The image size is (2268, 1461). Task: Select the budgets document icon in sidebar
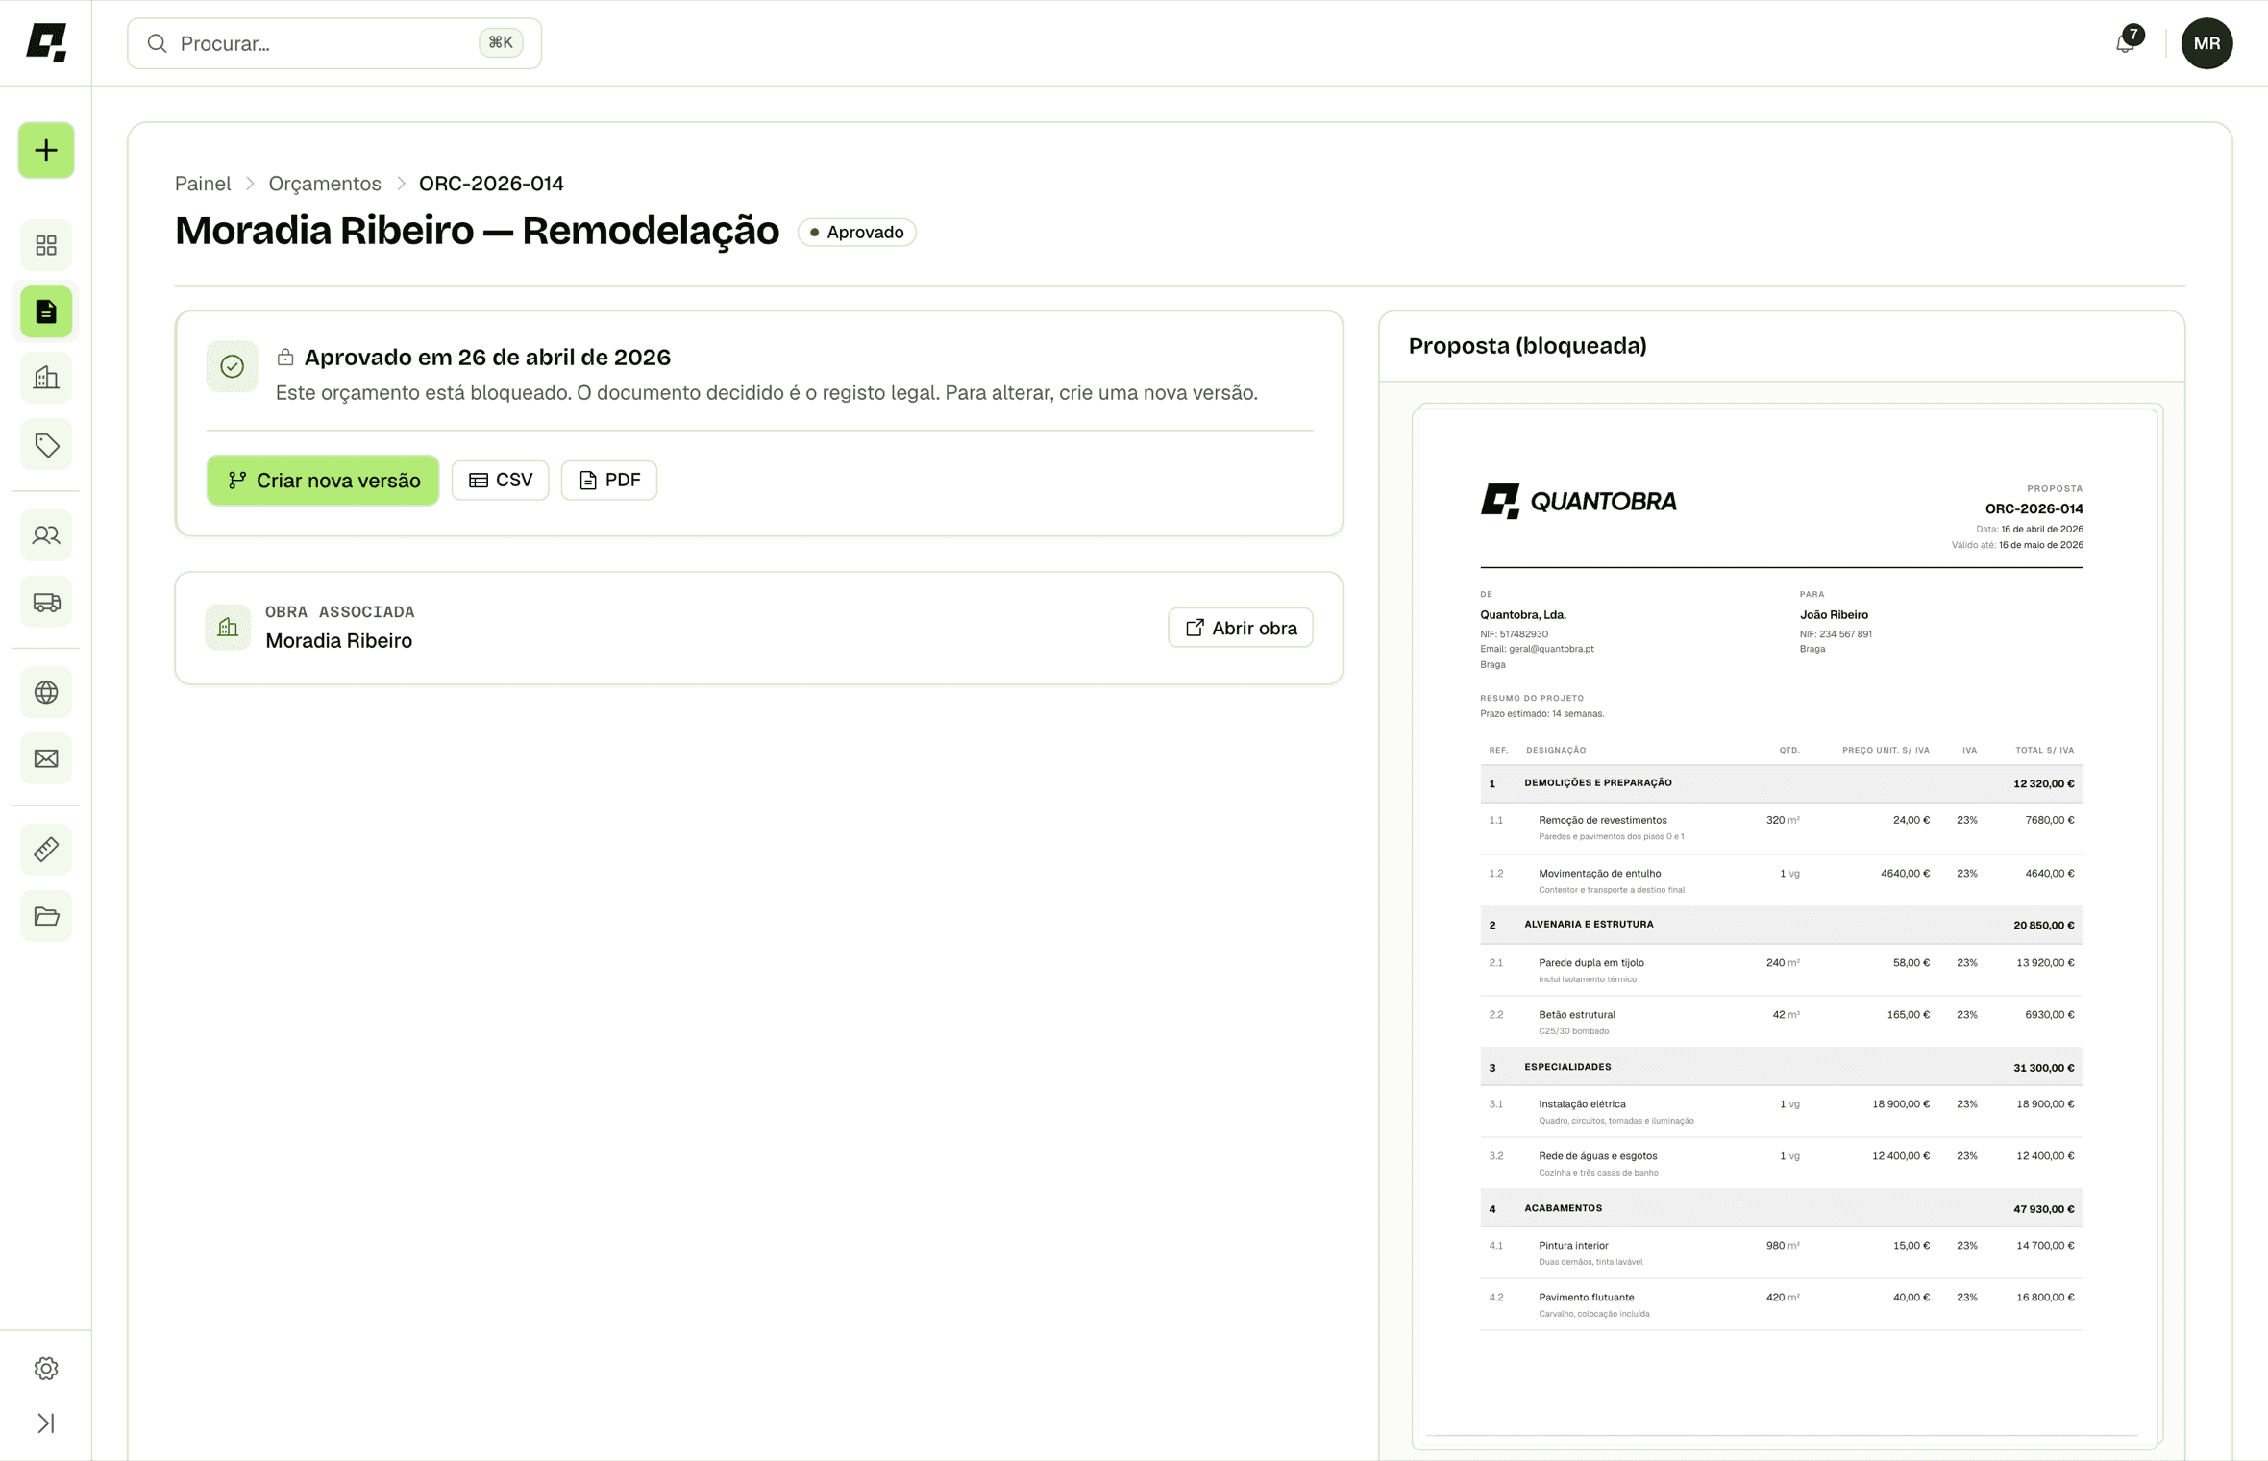tap(46, 311)
